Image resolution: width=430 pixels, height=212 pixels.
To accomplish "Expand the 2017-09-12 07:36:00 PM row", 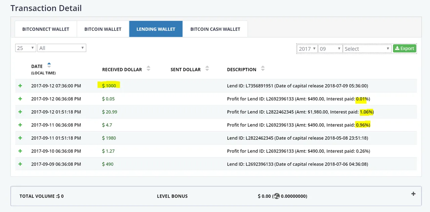I will pyautogui.click(x=20, y=86).
